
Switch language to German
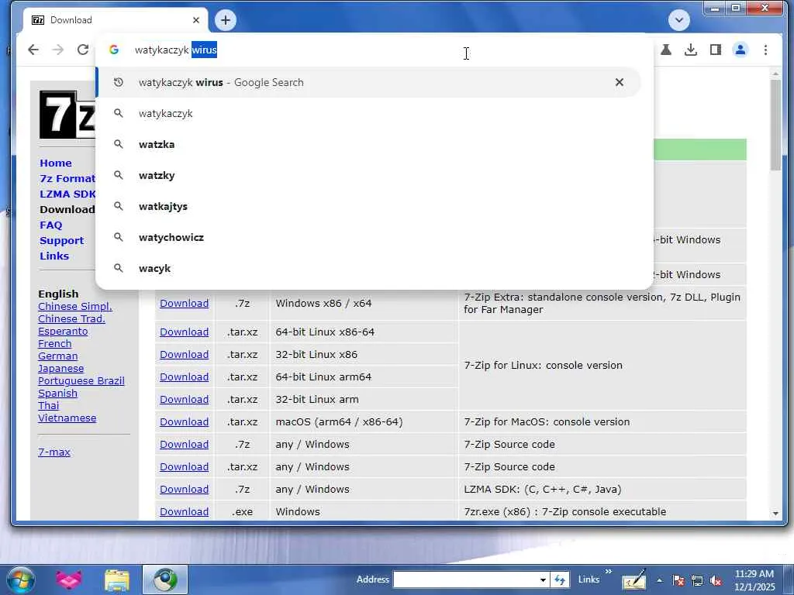[57, 356]
